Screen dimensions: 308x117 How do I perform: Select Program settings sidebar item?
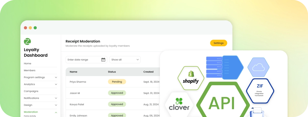click(x=34, y=77)
